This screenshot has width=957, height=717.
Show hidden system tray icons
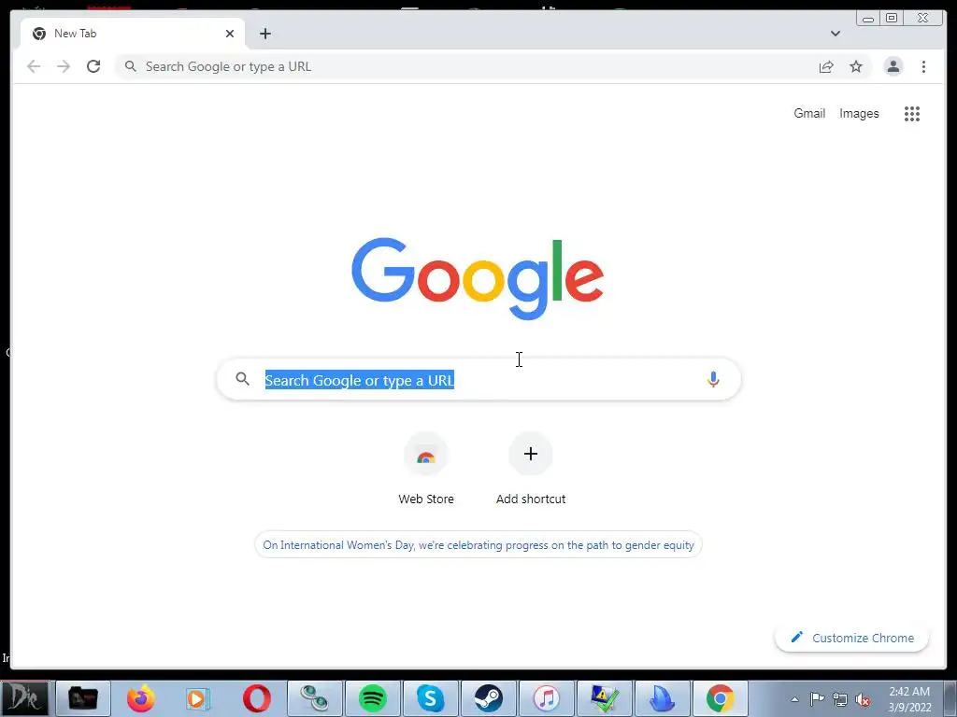point(794,699)
